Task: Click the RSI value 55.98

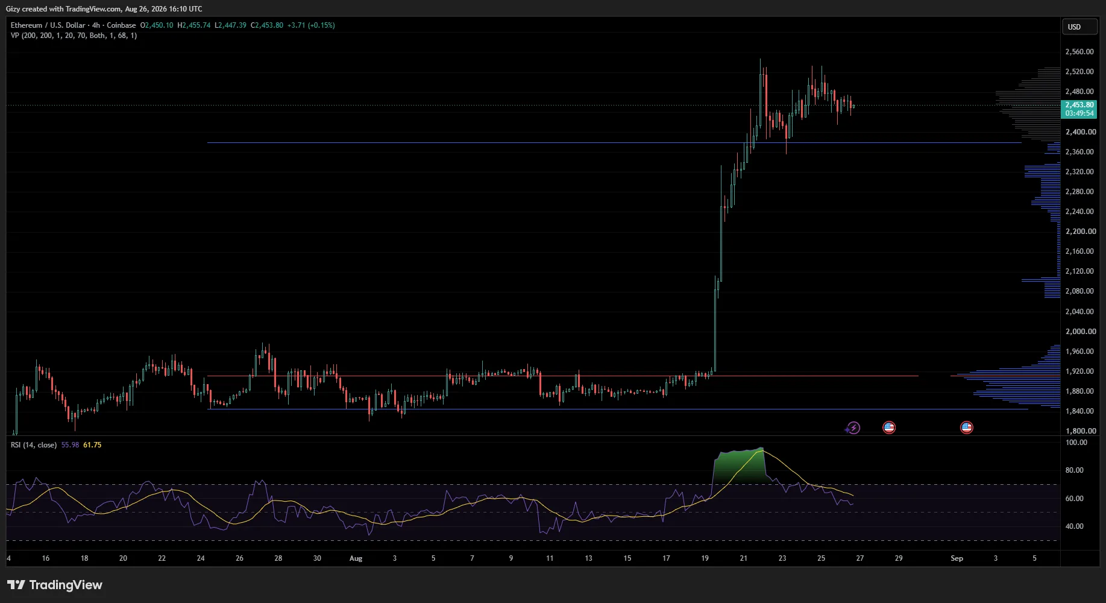Action: coord(70,445)
